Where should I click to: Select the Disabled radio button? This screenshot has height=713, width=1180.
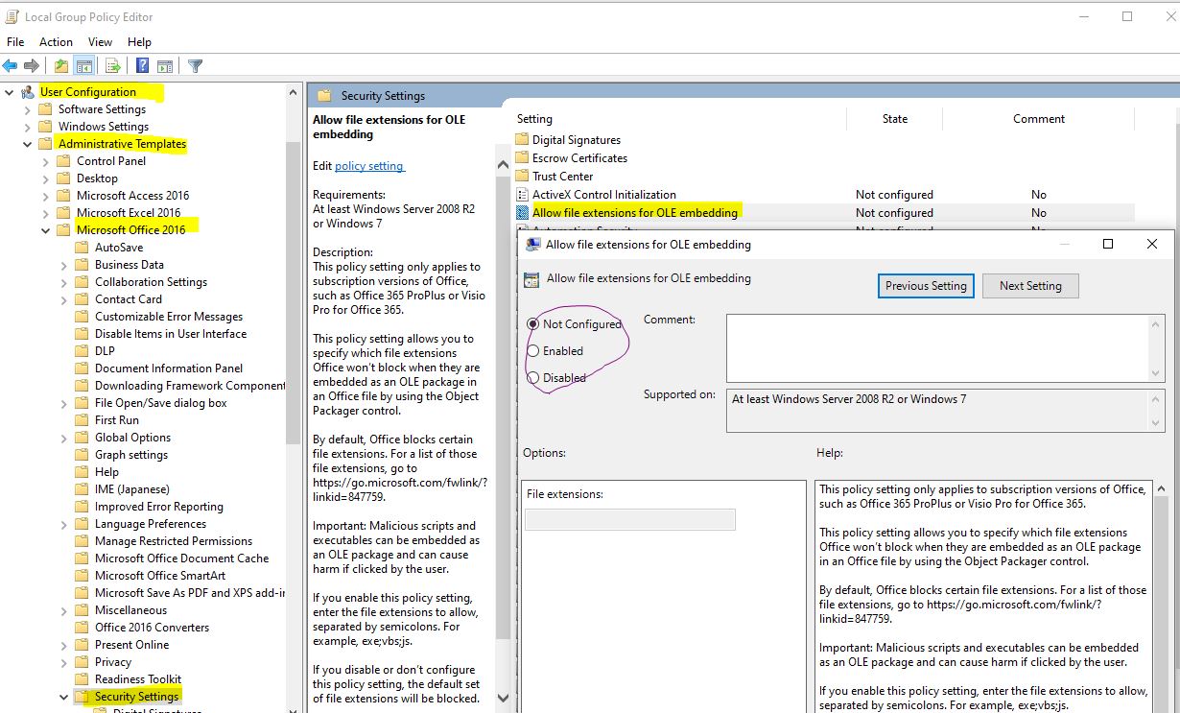coord(532,378)
